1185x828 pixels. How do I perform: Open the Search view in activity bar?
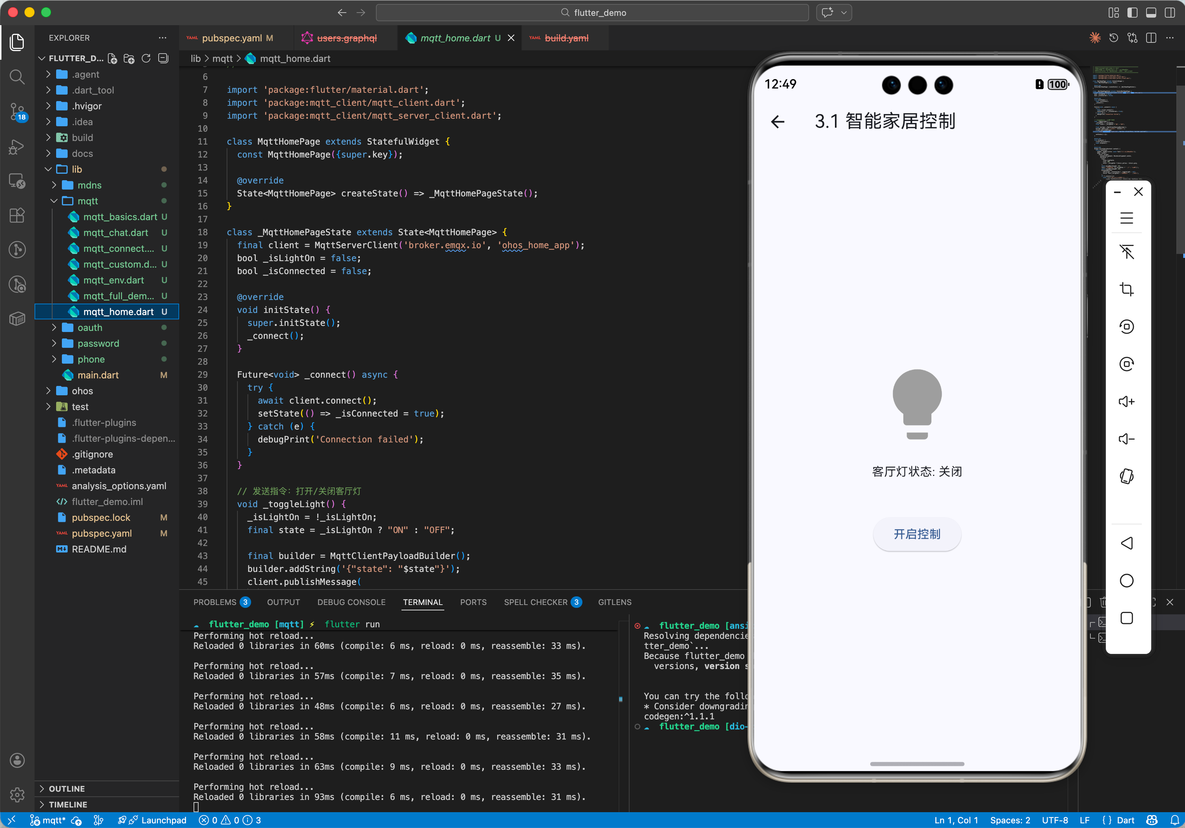click(x=17, y=77)
